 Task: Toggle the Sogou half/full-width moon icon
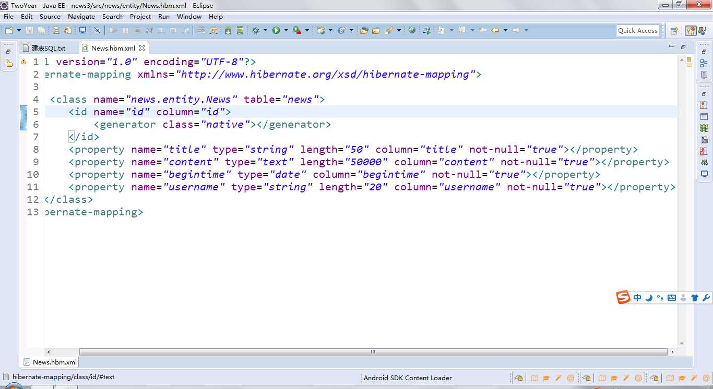point(649,298)
